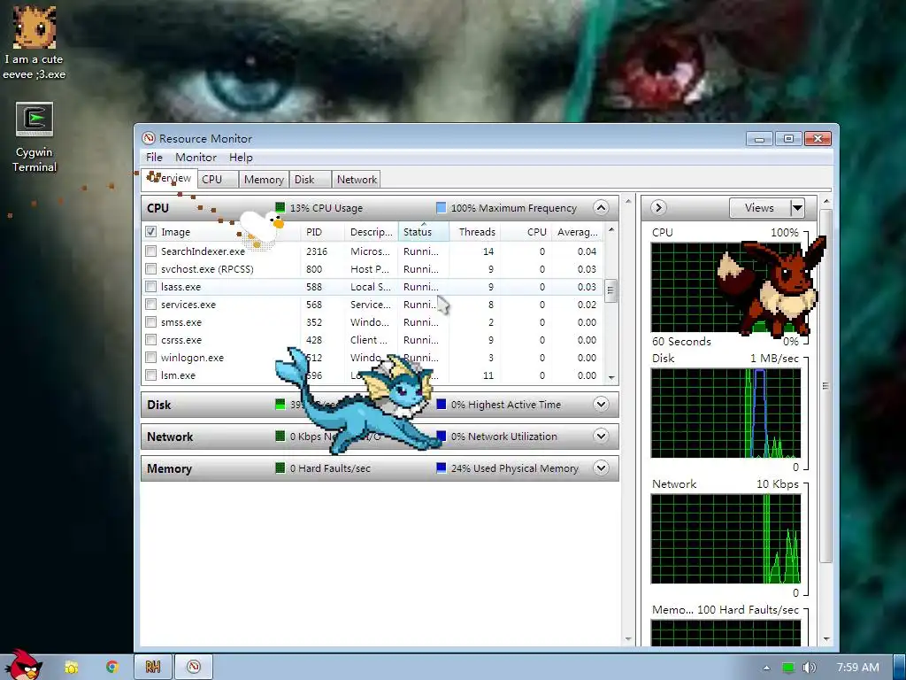Click the taskbar clock showing 7:59 AM
This screenshot has height=680, width=906.
click(x=857, y=668)
